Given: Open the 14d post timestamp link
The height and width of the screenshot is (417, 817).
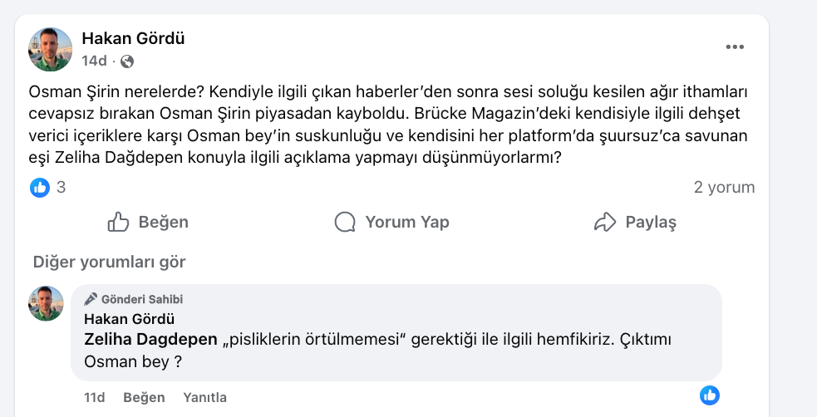Looking at the screenshot, I should click(x=94, y=61).
